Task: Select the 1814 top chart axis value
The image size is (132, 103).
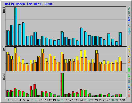Action: (4, 10)
